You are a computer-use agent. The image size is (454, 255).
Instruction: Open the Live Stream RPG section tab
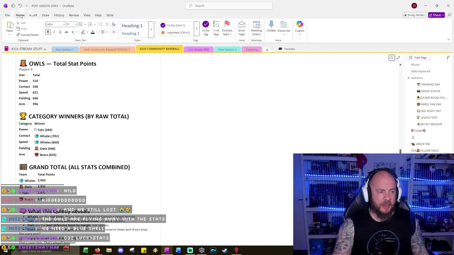[198, 50]
